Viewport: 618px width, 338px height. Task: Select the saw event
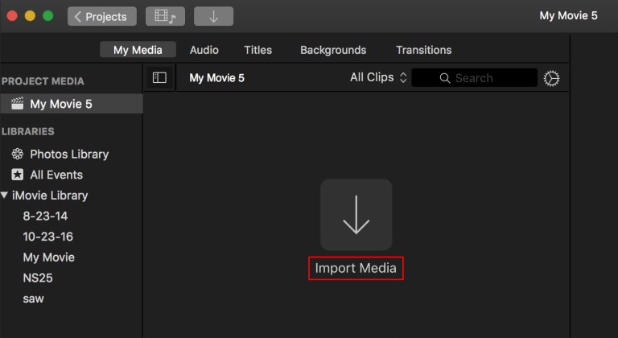coord(33,299)
